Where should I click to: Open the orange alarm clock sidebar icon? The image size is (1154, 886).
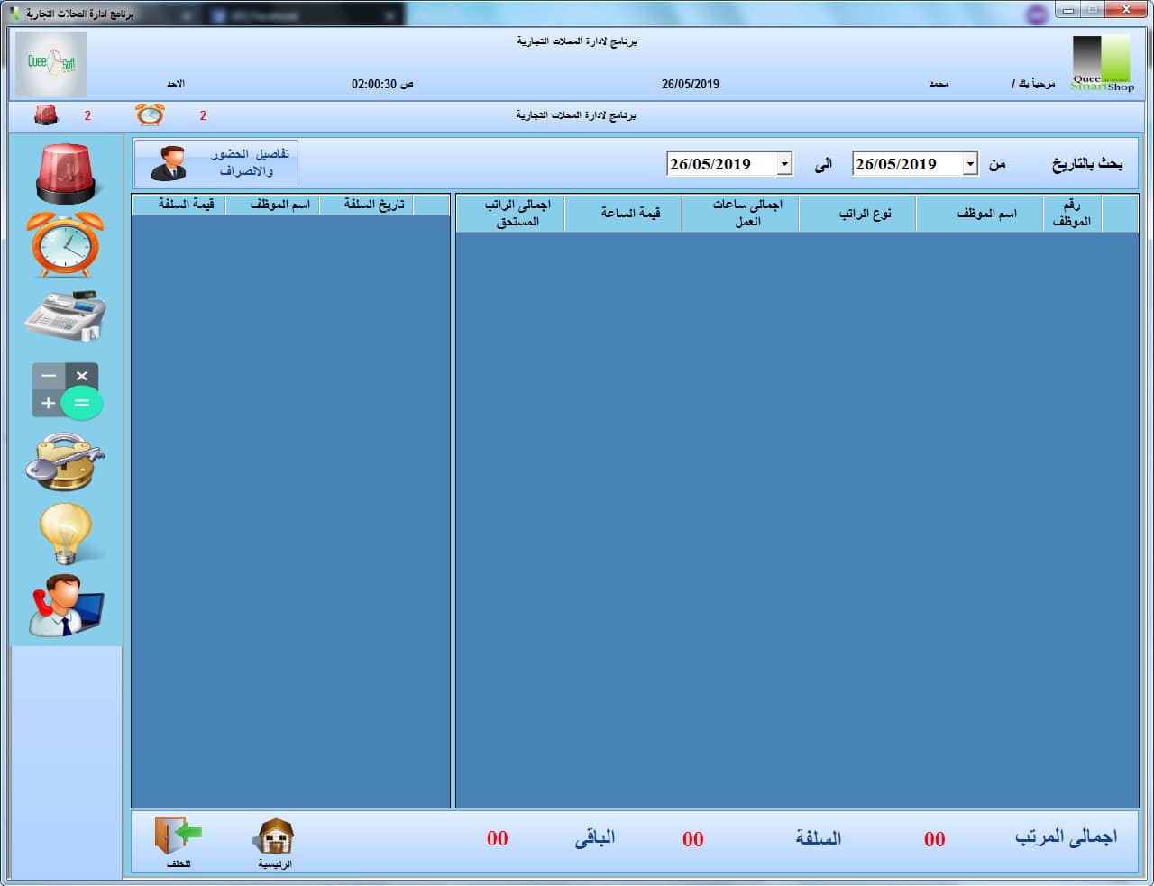coord(66,244)
